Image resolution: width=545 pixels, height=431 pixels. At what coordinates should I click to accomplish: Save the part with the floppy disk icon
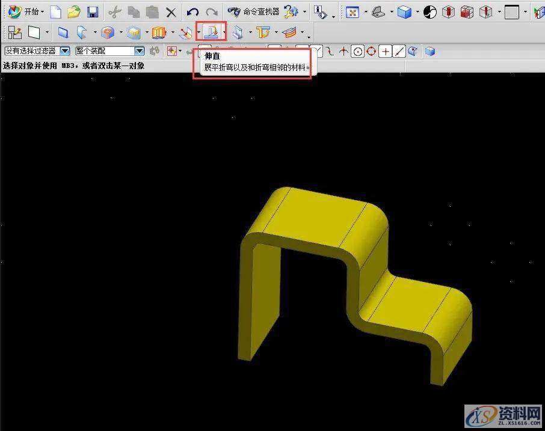(92, 12)
